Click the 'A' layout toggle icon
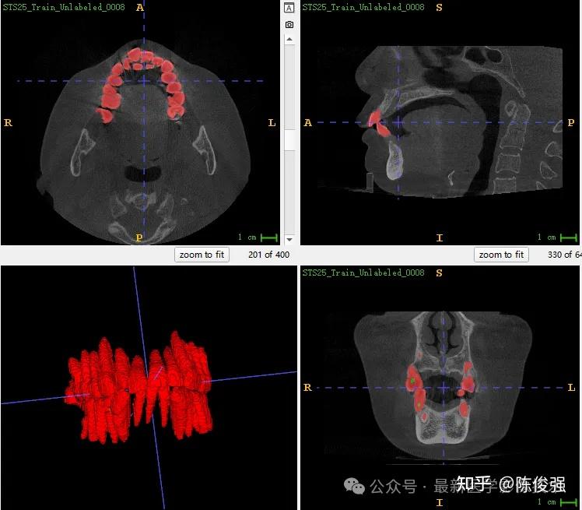The height and width of the screenshot is (510, 582). tap(289, 8)
